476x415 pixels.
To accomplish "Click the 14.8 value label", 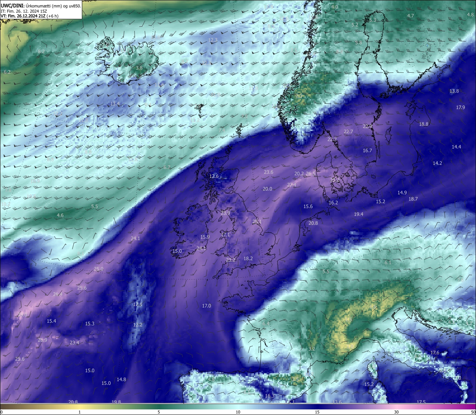I will 121,380.
